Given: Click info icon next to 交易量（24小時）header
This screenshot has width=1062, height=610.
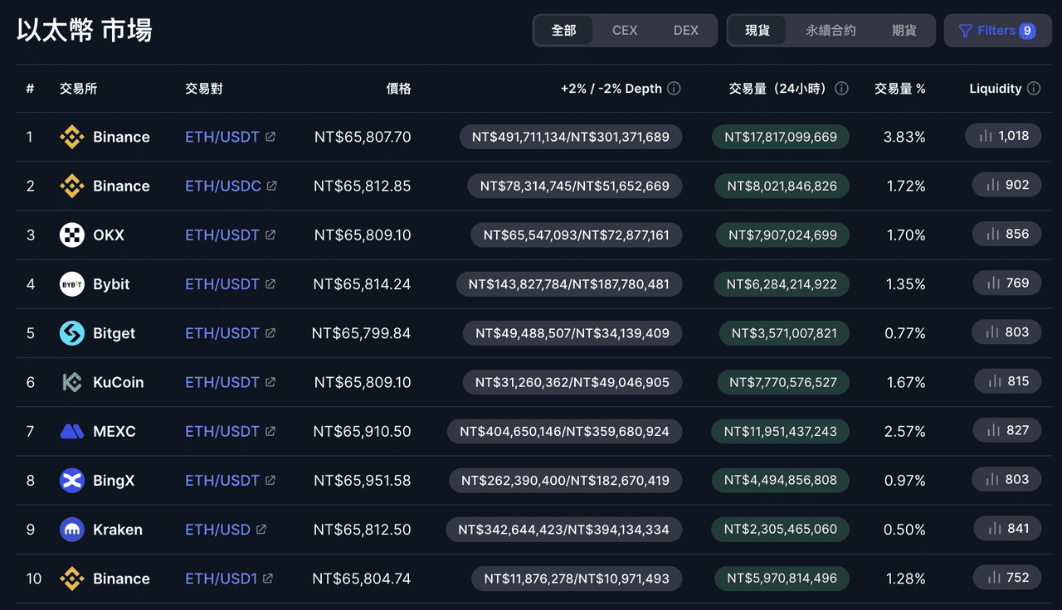Looking at the screenshot, I should 841,89.
